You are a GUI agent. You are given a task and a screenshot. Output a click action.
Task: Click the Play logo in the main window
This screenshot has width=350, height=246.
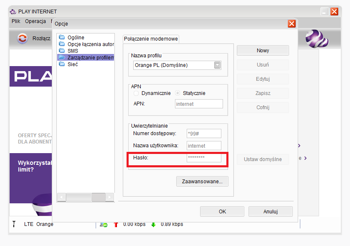pyautogui.click(x=317, y=39)
